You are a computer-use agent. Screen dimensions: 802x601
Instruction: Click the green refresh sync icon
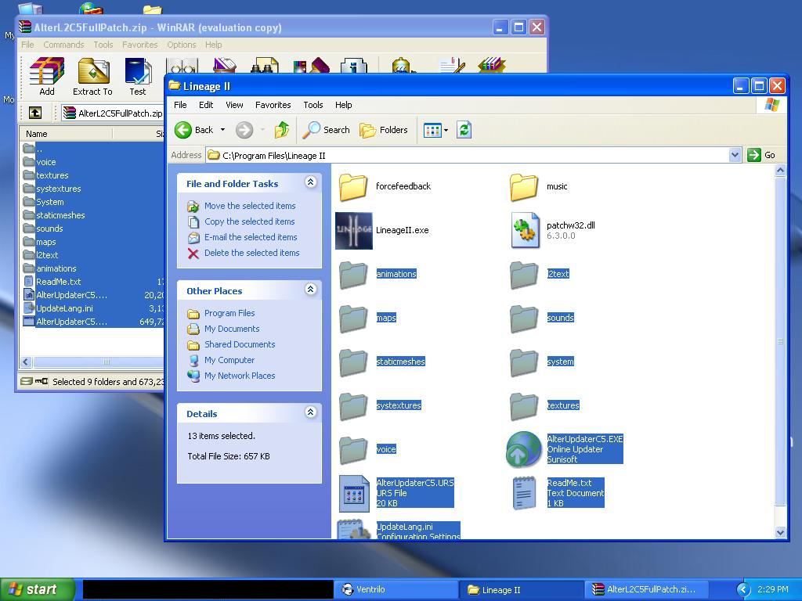click(464, 130)
